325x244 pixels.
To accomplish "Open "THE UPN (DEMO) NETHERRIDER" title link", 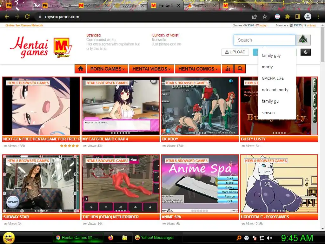I will [x=110, y=217].
